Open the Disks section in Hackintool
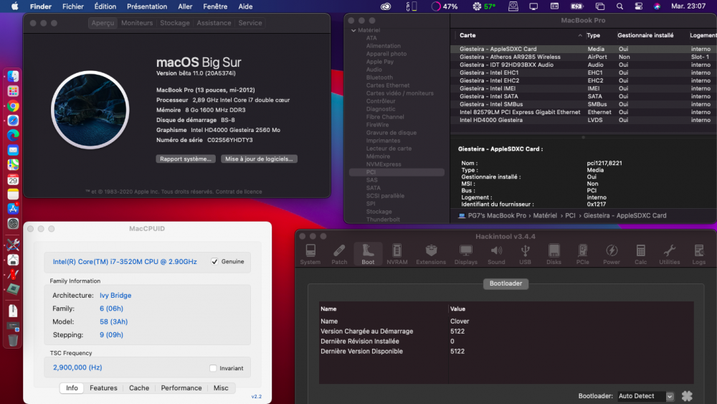The image size is (717, 404). click(x=554, y=255)
